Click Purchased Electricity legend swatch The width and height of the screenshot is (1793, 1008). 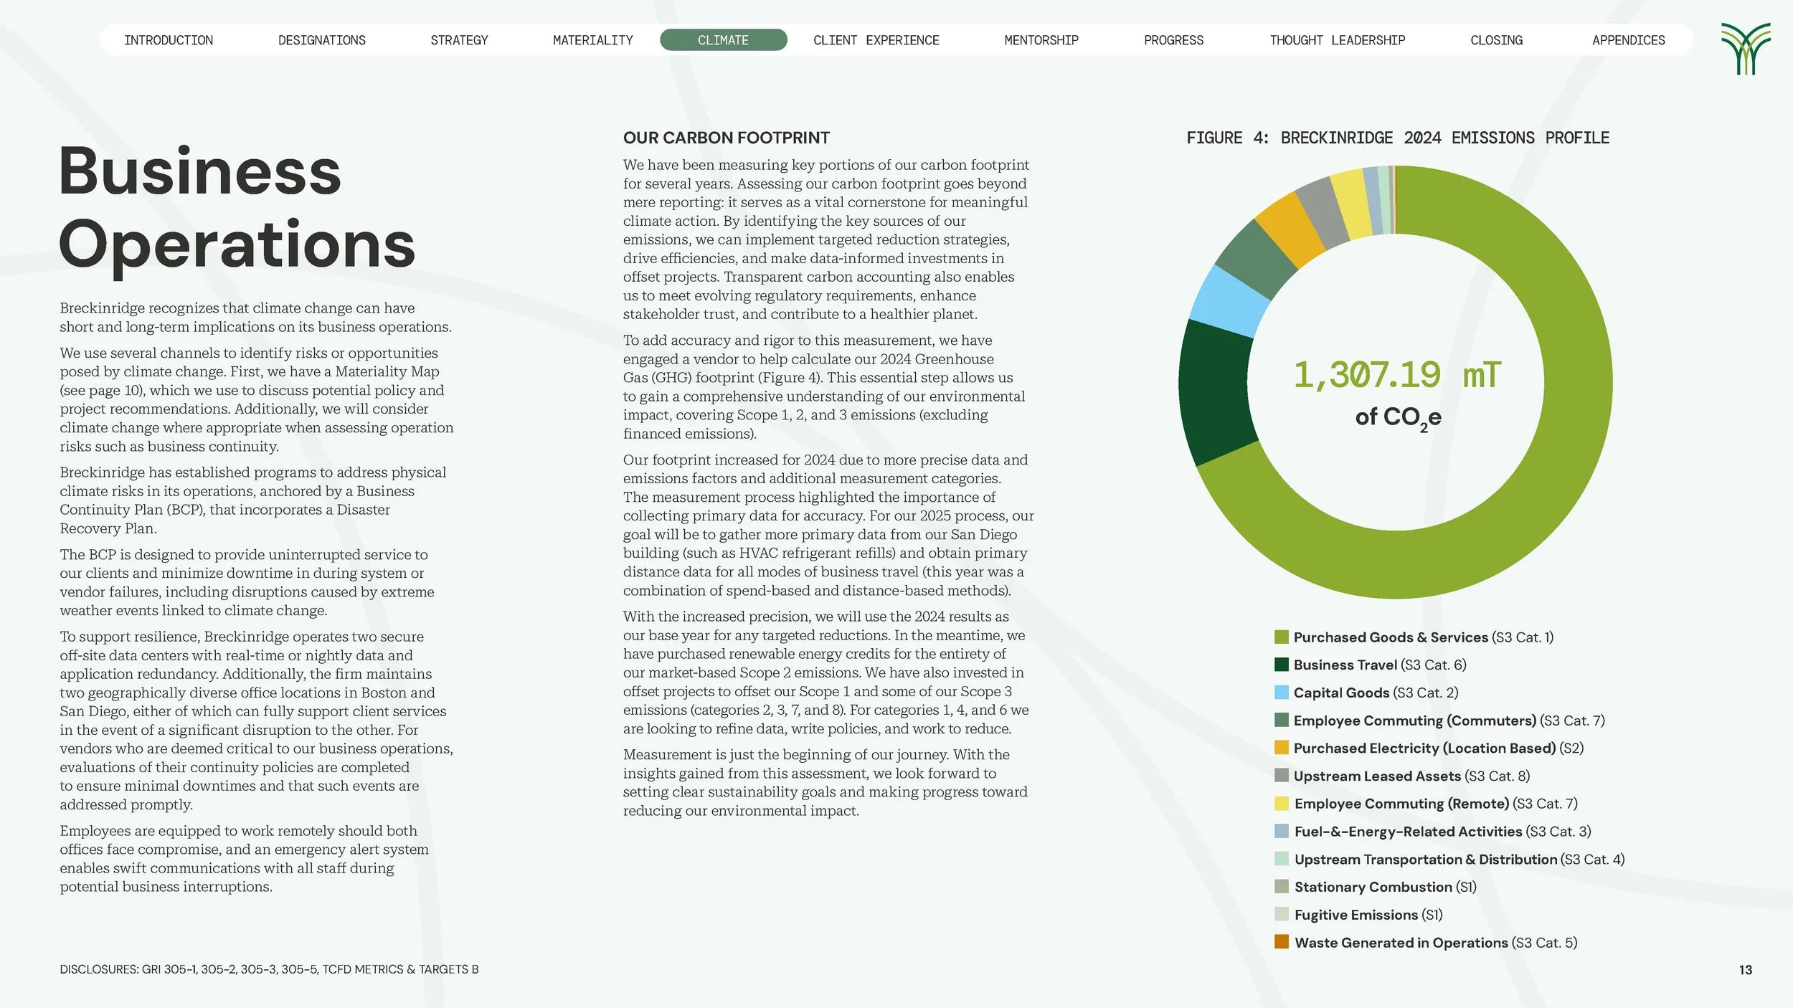coord(1282,748)
